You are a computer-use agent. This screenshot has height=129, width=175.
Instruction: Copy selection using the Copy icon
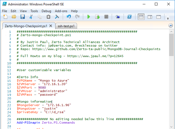point(40,17)
